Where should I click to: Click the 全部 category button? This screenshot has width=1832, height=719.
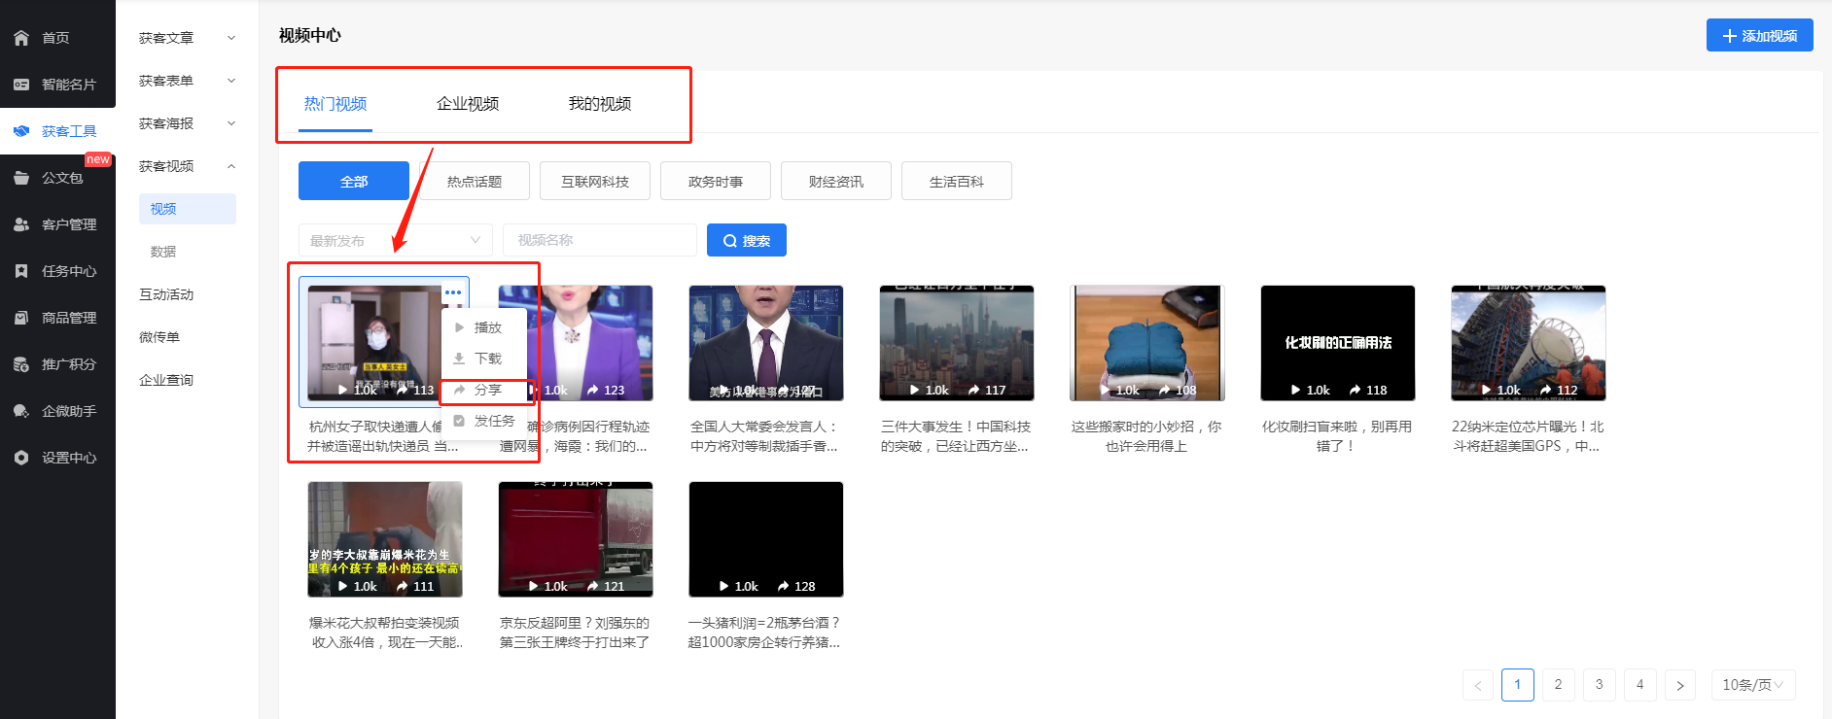click(354, 181)
